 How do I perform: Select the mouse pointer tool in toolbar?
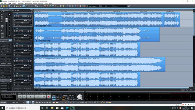tap(14, 6)
